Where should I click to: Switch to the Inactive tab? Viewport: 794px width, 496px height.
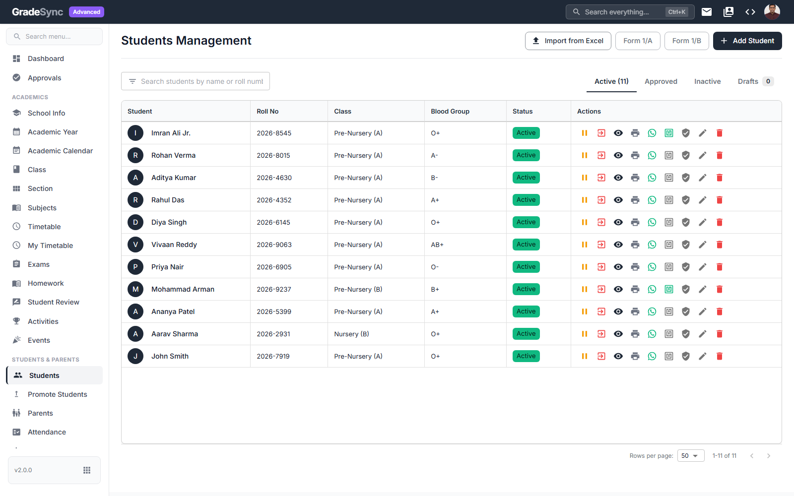coord(707,81)
